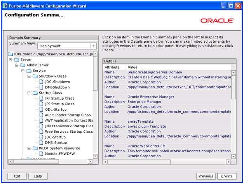The height and width of the screenshot is (184, 244).
Task: Collapse the AdminServer tree node
Action: click(16, 65)
